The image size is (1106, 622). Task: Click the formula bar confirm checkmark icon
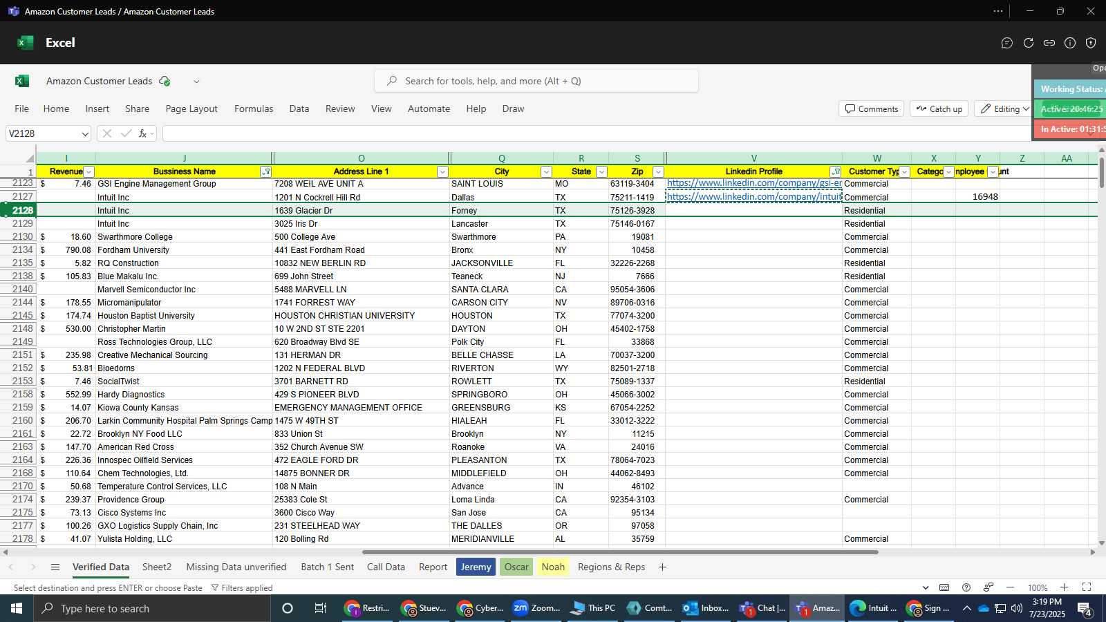click(x=126, y=133)
